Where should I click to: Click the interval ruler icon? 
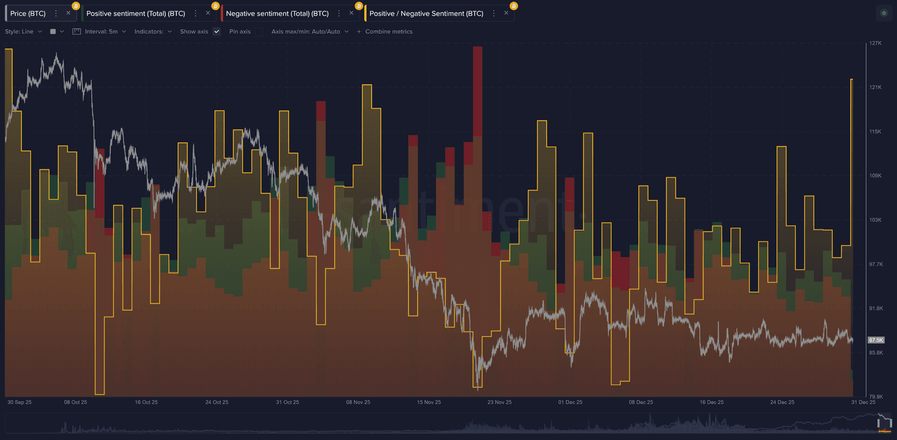coord(77,32)
